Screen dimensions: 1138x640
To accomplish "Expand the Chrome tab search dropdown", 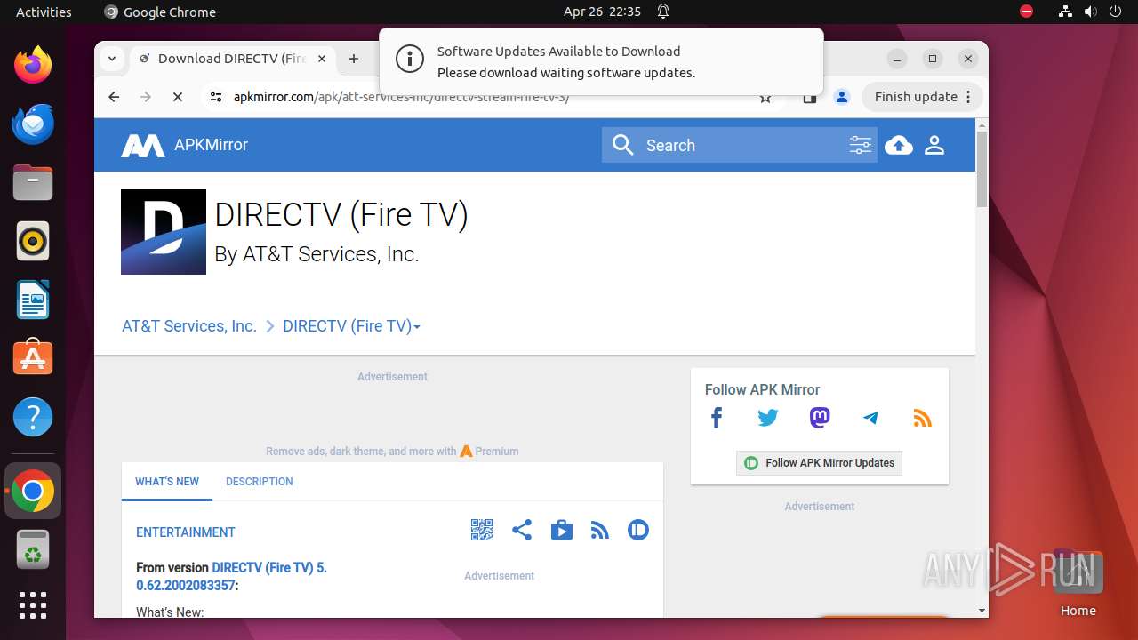I will [x=112, y=59].
